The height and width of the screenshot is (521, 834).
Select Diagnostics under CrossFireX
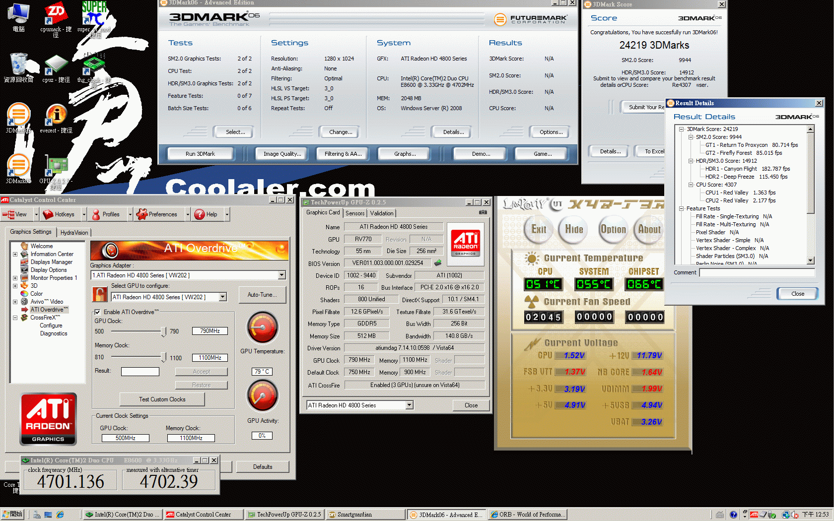(x=54, y=333)
